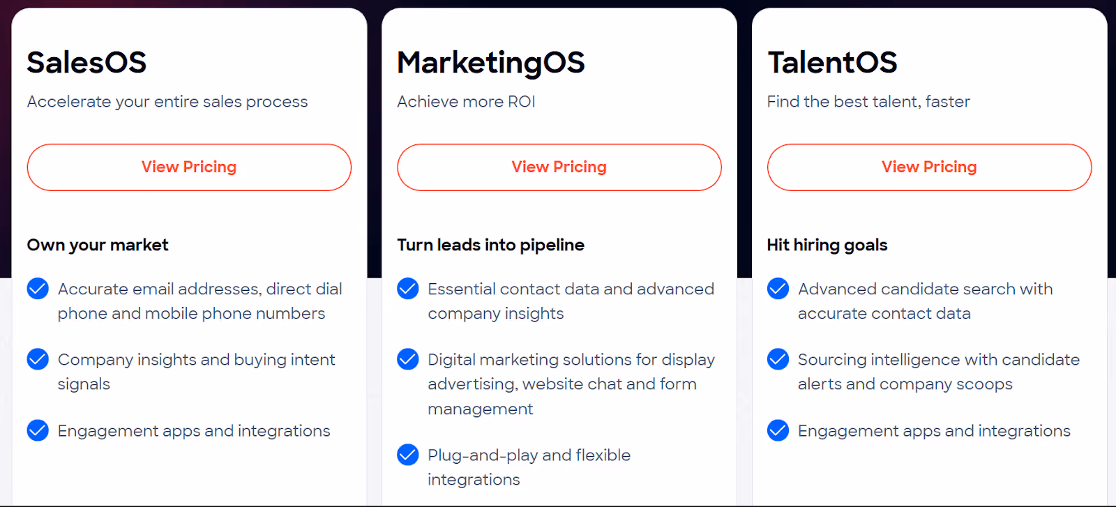
Task: Click the checkmark icon beside accurate email addresses
Action: click(37, 288)
